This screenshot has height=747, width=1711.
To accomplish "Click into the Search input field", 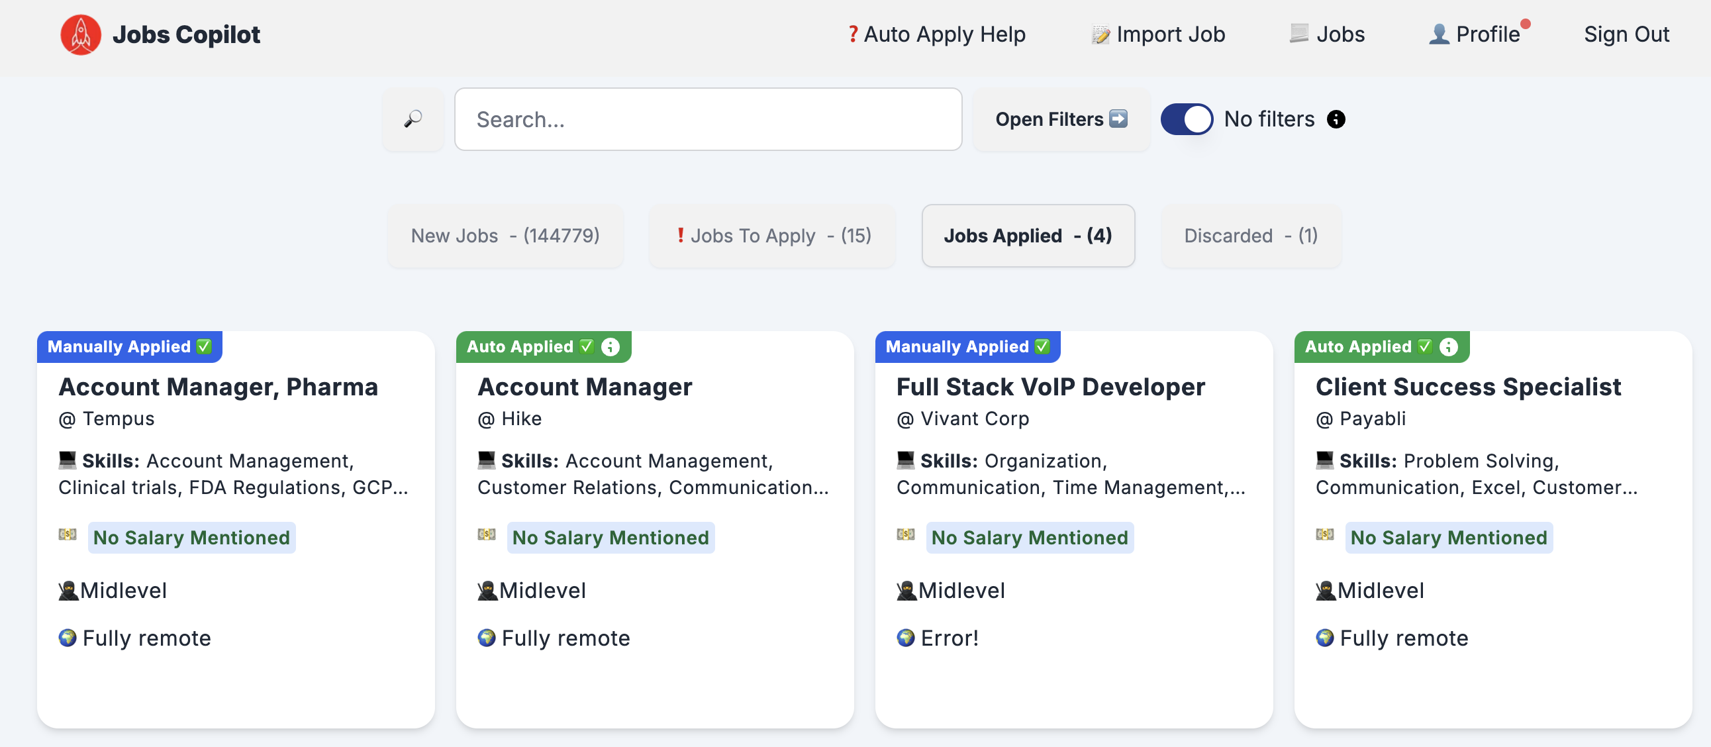I will (708, 119).
